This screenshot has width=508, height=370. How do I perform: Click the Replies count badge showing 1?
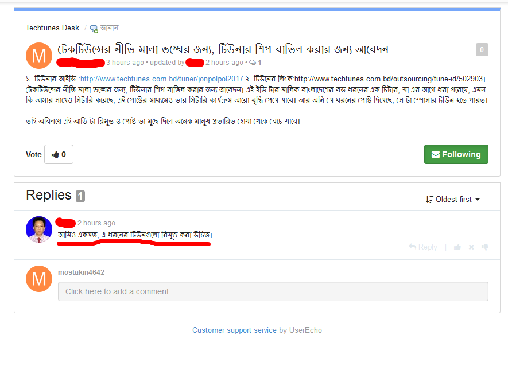point(80,196)
